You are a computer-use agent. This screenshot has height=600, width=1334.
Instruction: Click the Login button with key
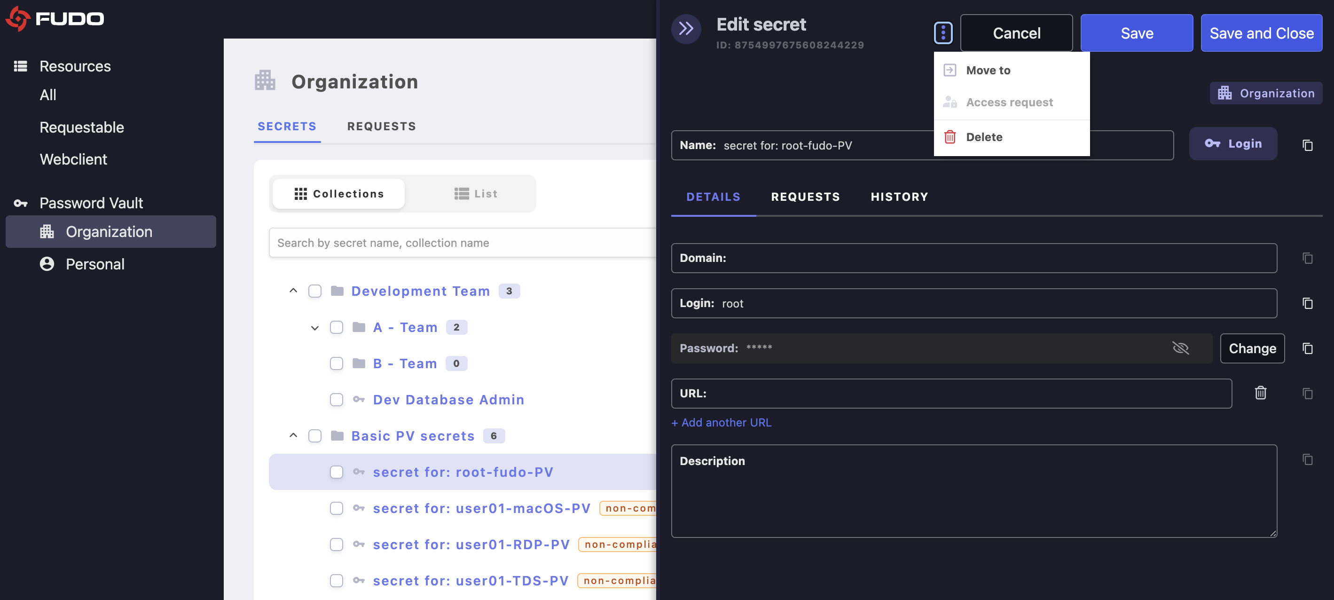pos(1233,143)
